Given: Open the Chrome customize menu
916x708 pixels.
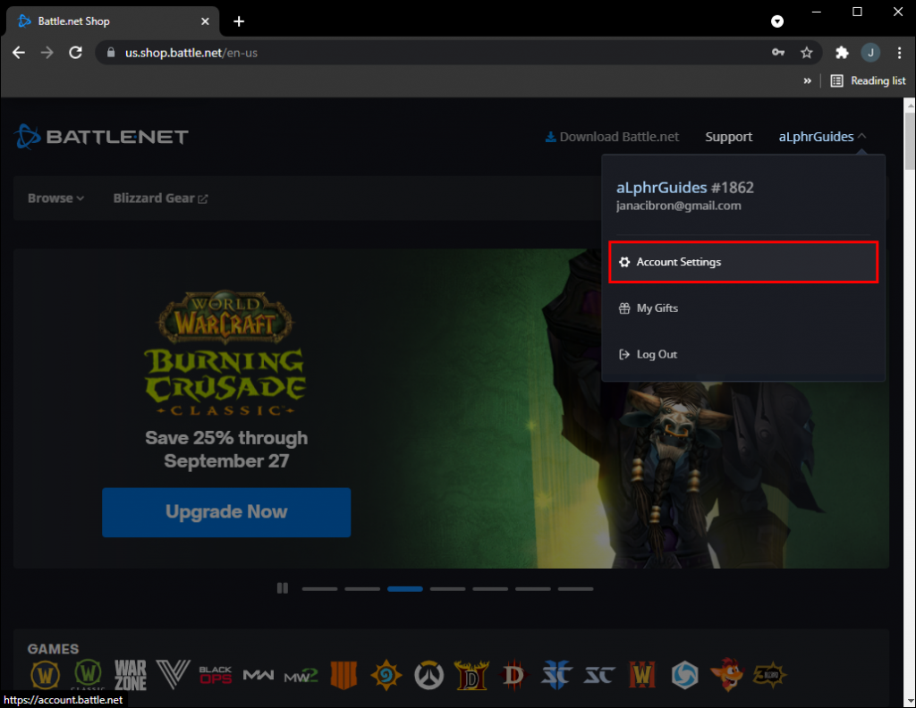Looking at the screenshot, I should coord(900,53).
